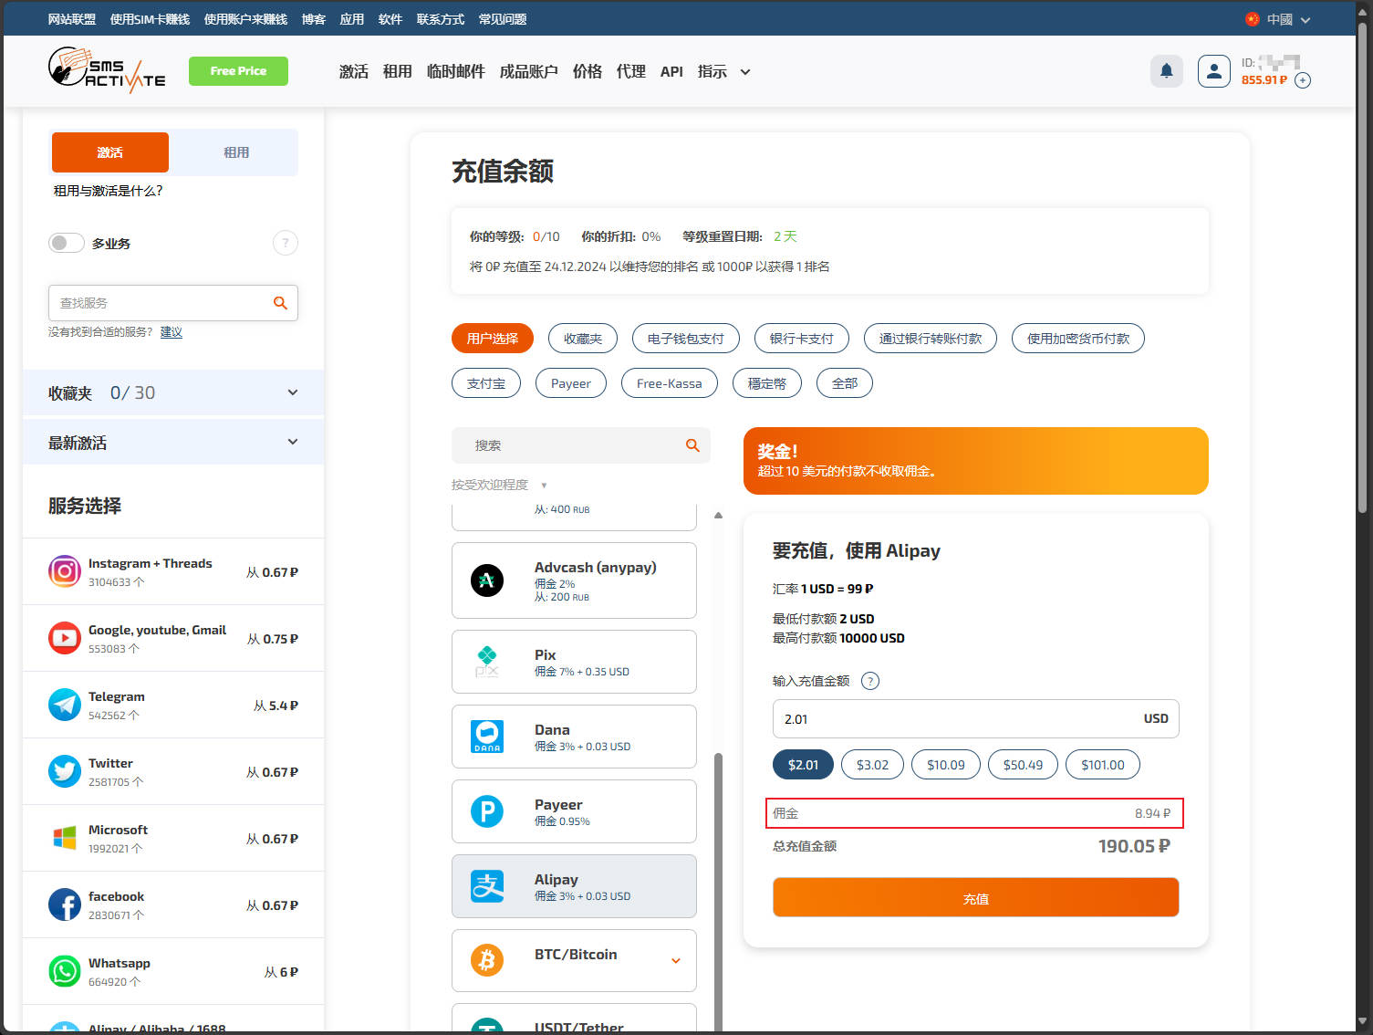
Task: Click the notification bell icon
Action: [1166, 71]
